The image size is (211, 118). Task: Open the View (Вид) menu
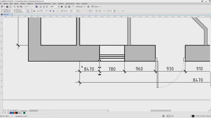click(11, 4)
